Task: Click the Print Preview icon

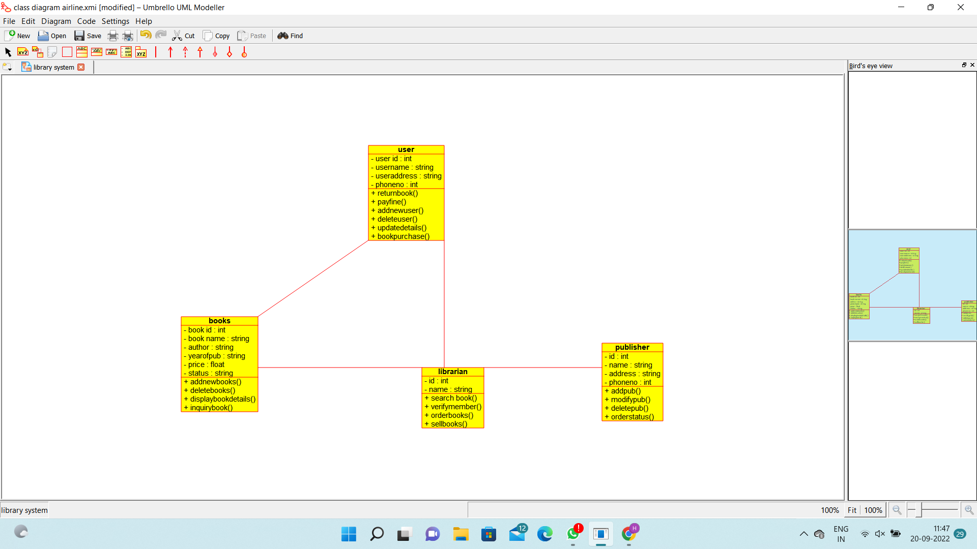Action: point(128,36)
